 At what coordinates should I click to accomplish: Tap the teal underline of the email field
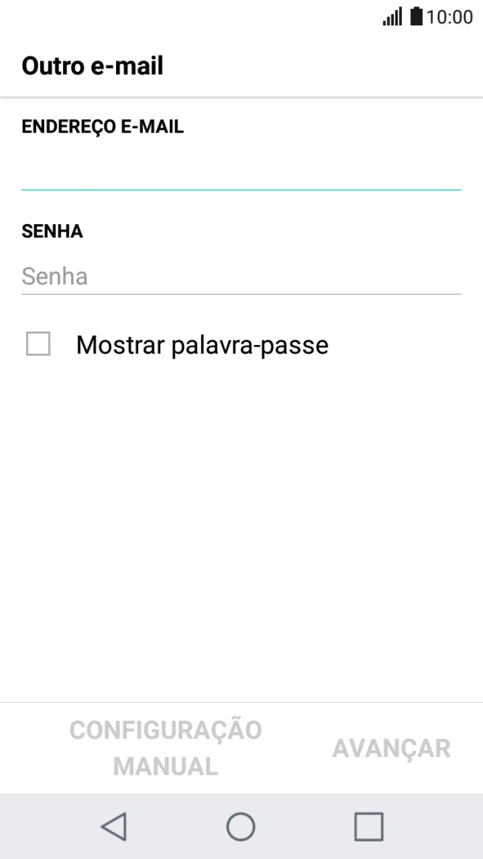(x=241, y=189)
